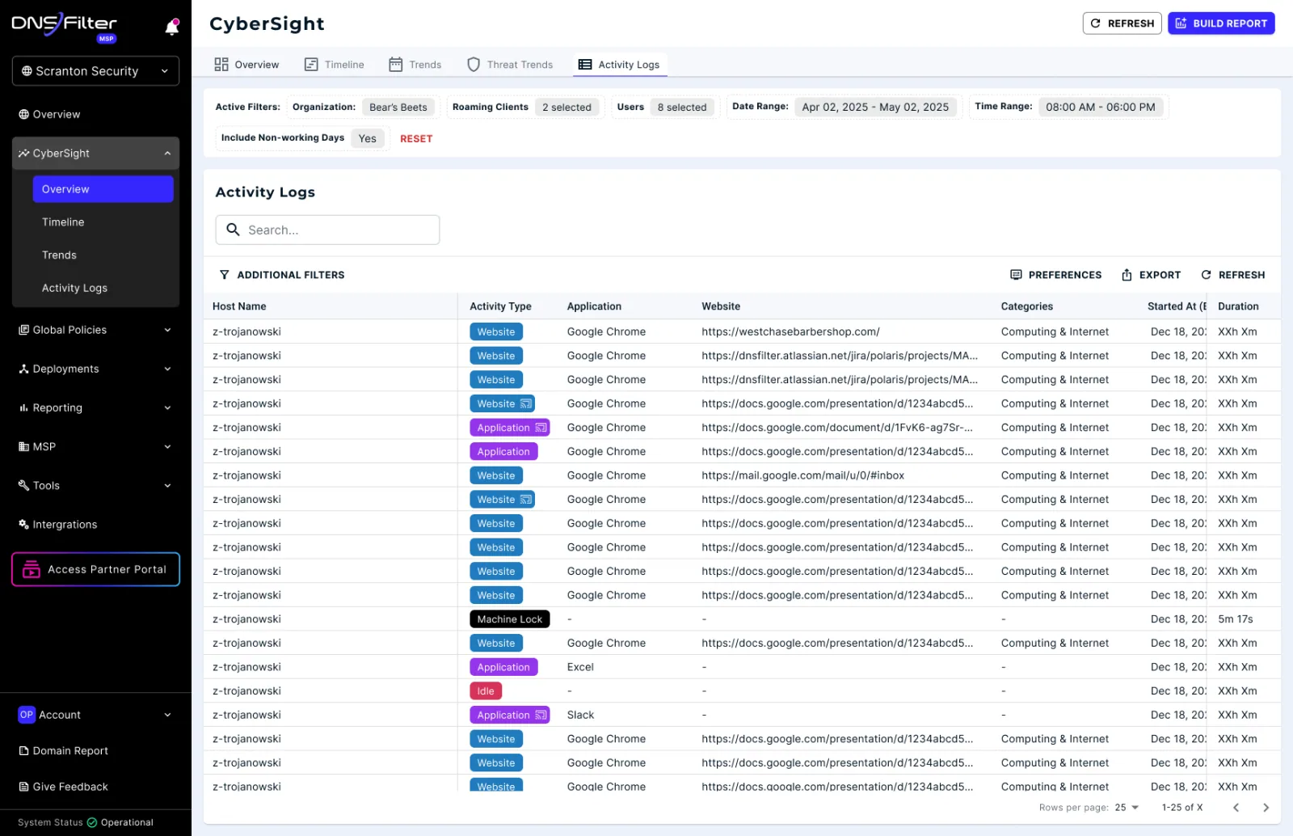Image resolution: width=1293 pixels, height=836 pixels.
Task: Click the OP account avatar
Action: click(x=27, y=715)
